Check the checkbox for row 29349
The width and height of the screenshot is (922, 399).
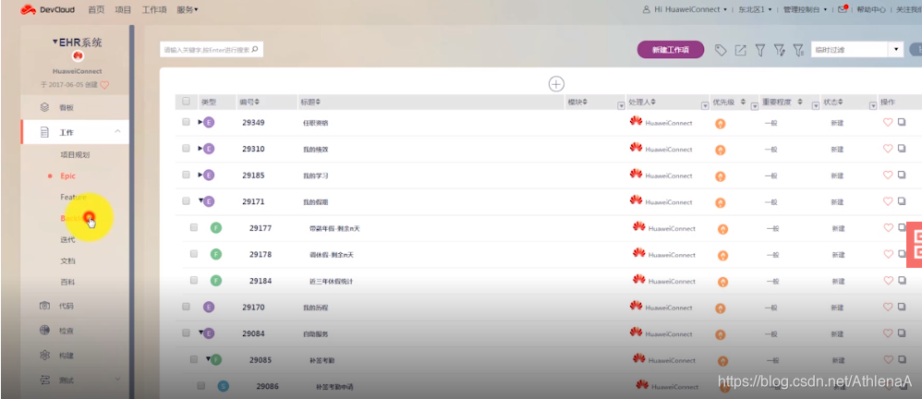coord(186,122)
